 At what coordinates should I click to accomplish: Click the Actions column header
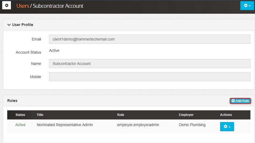[x=226, y=115]
